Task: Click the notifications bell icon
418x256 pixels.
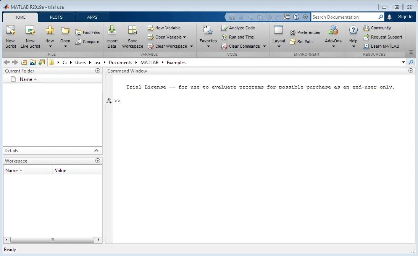Action: (389, 17)
